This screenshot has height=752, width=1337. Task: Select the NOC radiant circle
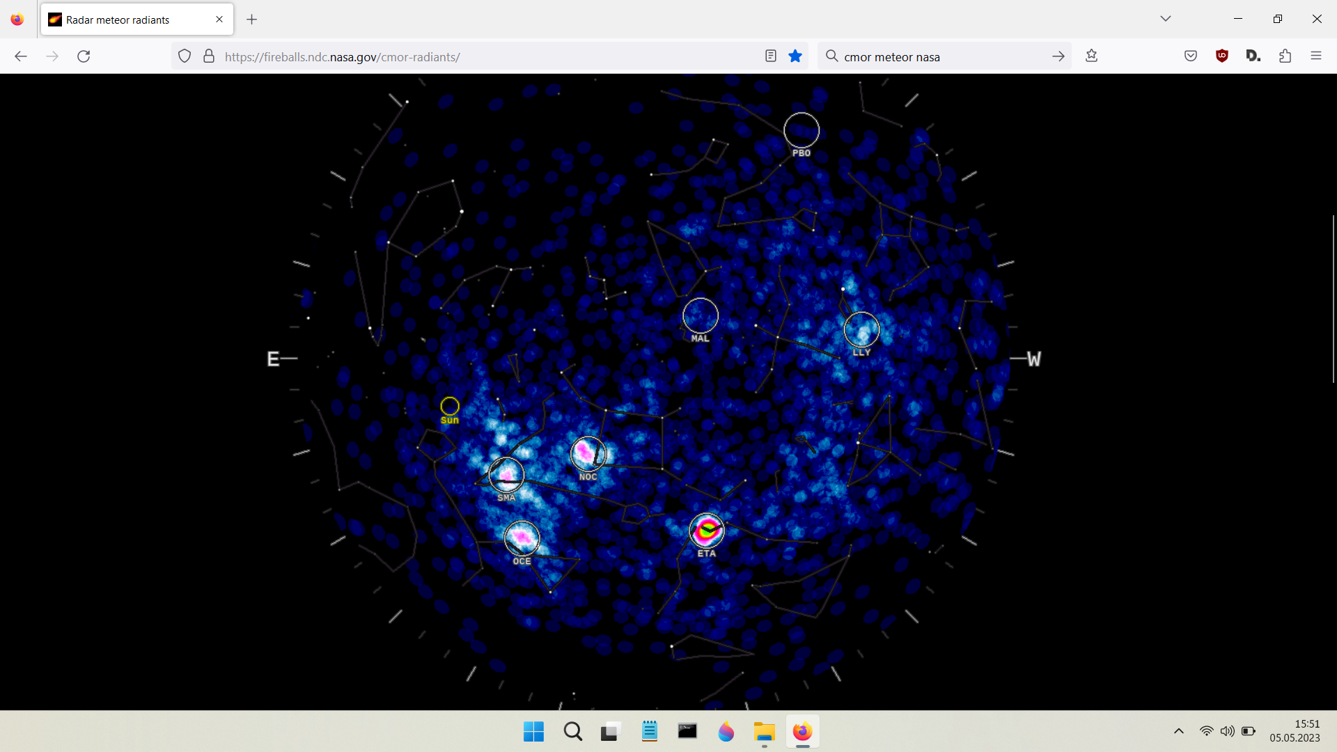(588, 454)
